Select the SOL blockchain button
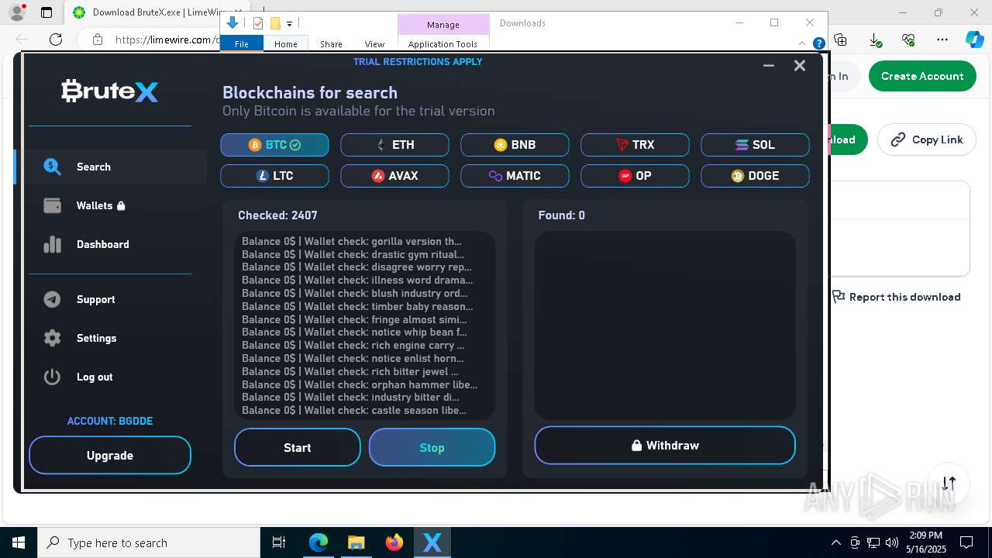Image resolution: width=992 pixels, height=558 pixels. (755, 145)
